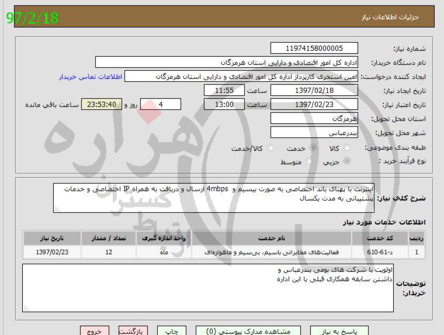Click the need number field 11974158000005

[x=314, y=48]
